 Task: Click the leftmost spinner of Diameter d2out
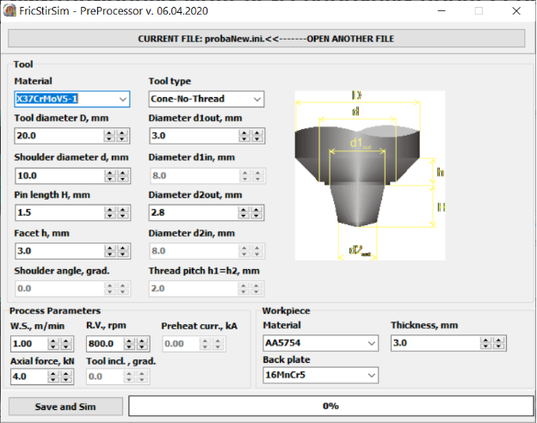pos(243,212)
